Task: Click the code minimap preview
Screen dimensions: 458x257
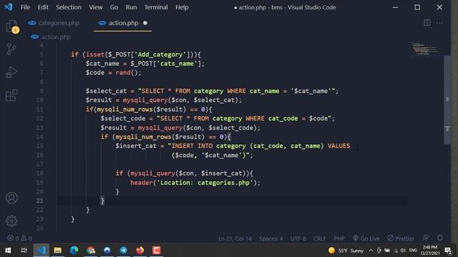Action: pos(425,49)
